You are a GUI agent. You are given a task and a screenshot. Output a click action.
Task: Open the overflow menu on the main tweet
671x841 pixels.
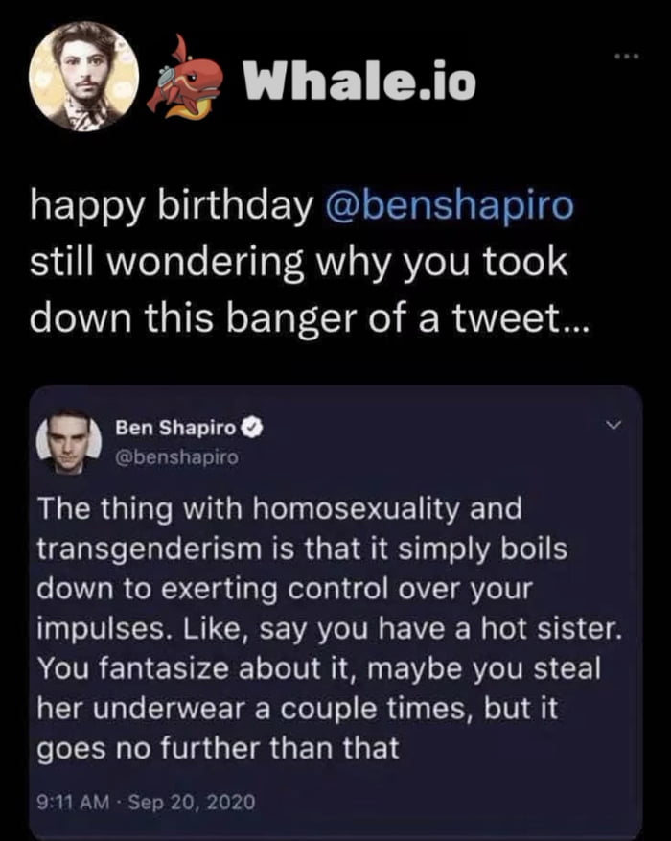click(x=627, y=58)
